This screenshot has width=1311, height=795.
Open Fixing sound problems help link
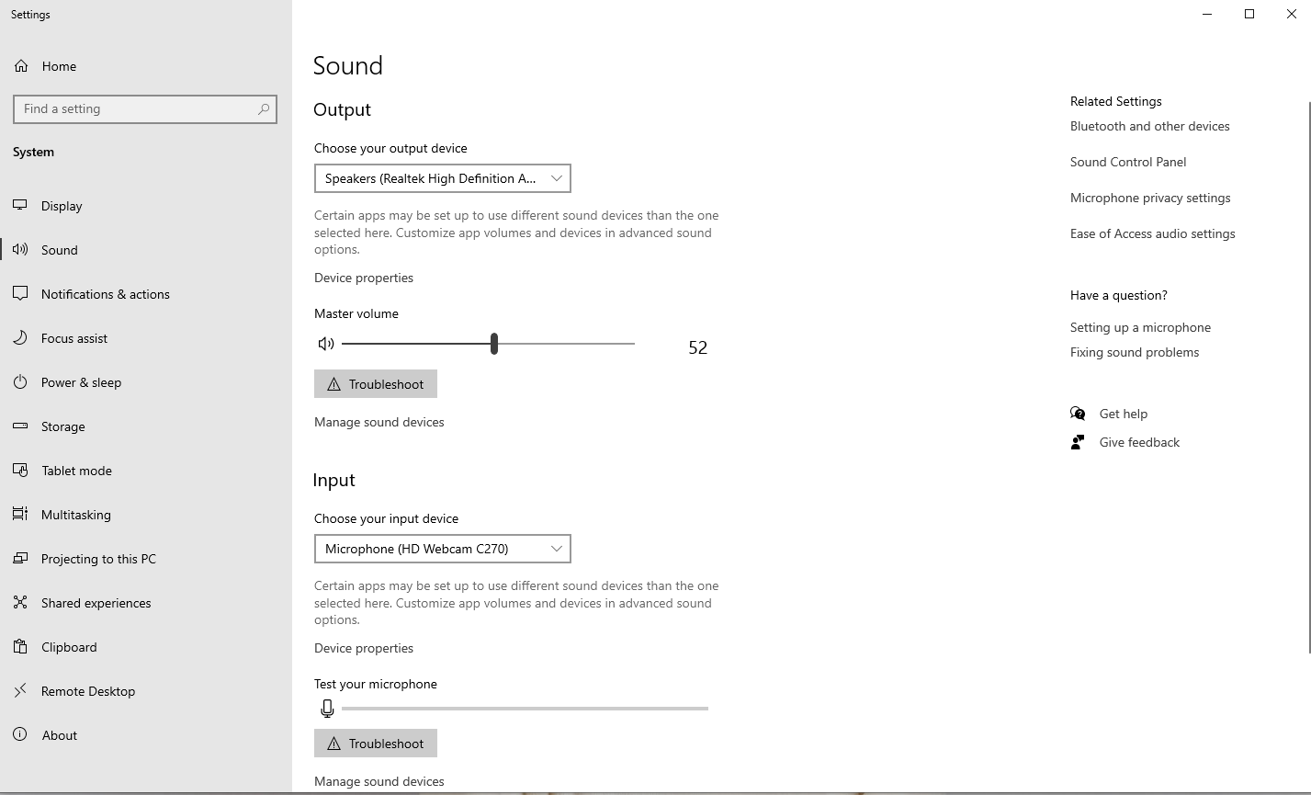tap(1135, 352)
